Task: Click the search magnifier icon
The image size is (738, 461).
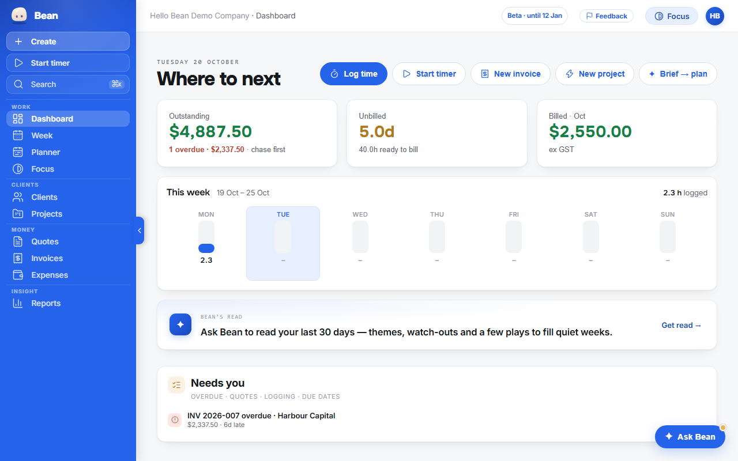Action: coord(19,84)
